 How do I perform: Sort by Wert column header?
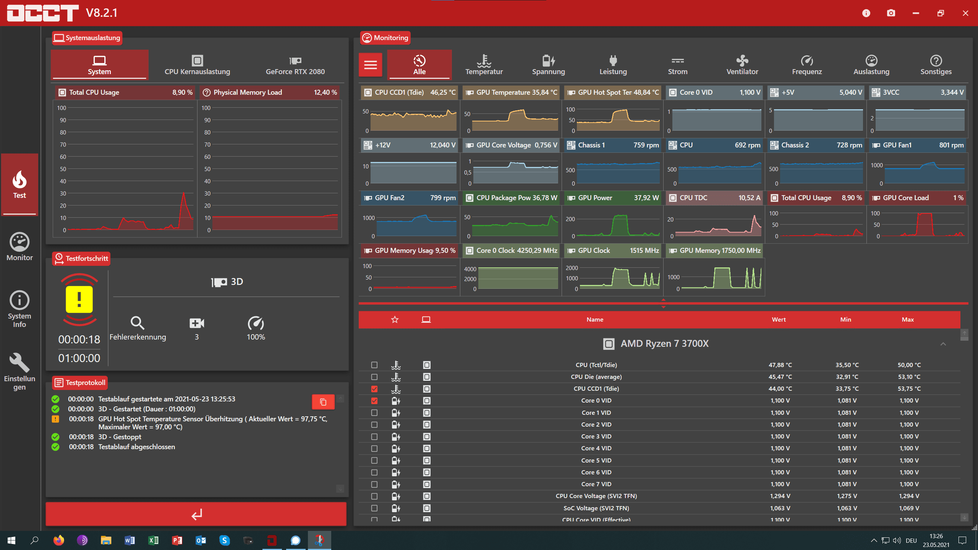click(779, 319)
